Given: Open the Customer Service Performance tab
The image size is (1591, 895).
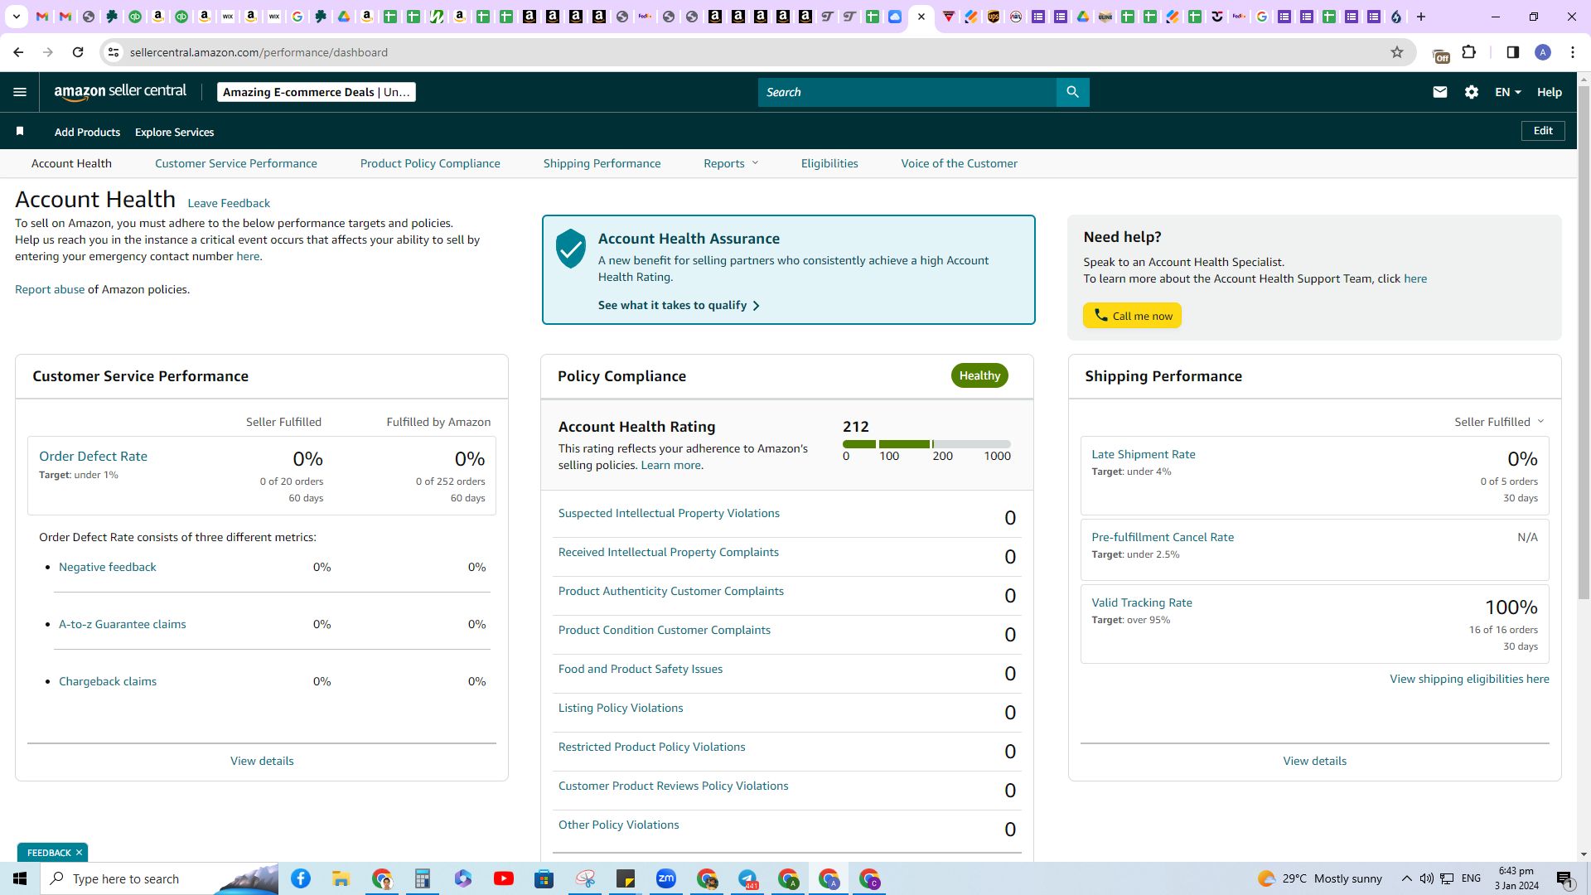Looking at the screenshot, I should (x=236, y=163).
